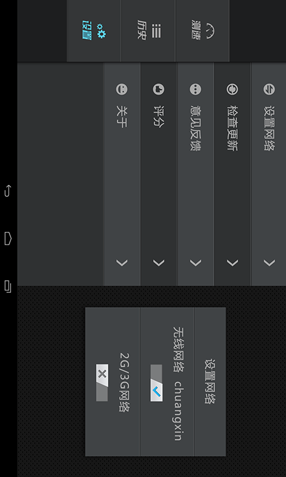The height and width of the screenshot is (477, 286).
Task: Expand the 意见反馈 row chevron
Action: click(x=195, y=263)
